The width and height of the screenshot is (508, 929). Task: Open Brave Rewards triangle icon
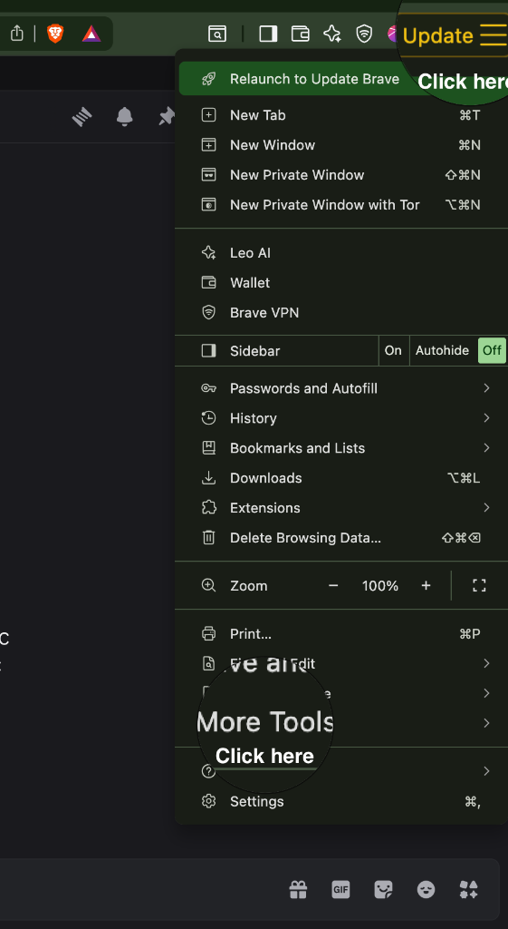click(91, 34)
